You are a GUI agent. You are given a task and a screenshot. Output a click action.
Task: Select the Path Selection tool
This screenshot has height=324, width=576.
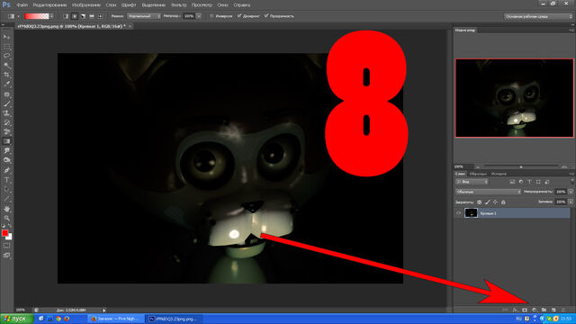coord(6,190)
